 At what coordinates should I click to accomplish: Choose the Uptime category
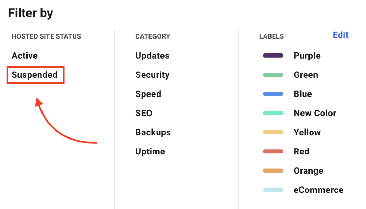150,152
